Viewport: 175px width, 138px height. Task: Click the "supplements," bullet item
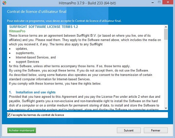click(x=25, y=53)
